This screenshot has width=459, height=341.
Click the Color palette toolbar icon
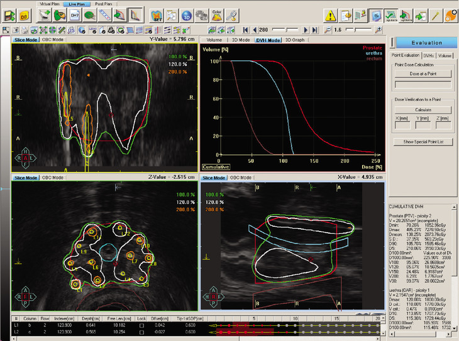(217, 14)
